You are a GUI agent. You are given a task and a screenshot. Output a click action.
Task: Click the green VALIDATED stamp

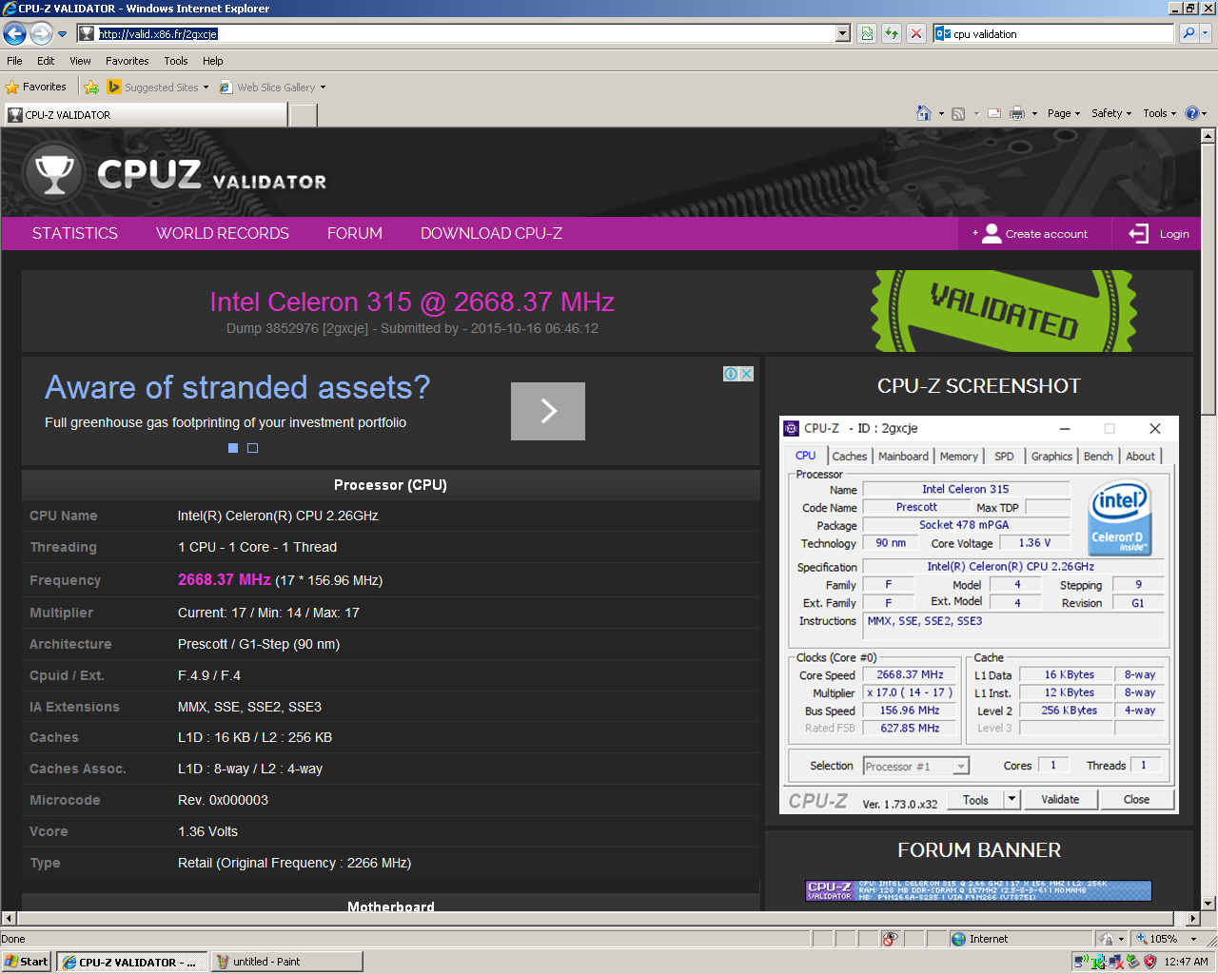point(1004,311)
